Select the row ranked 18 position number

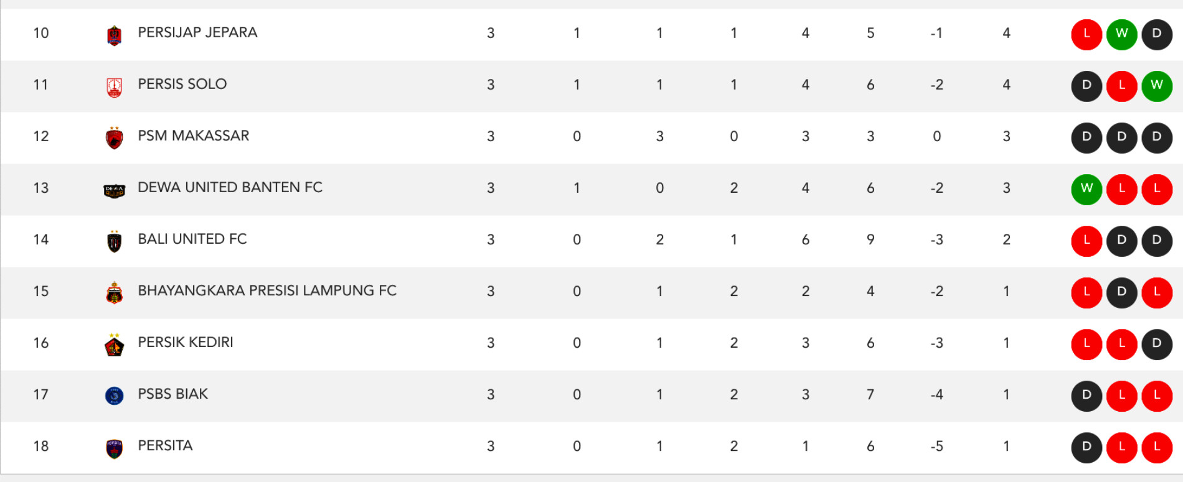point(41,446)
